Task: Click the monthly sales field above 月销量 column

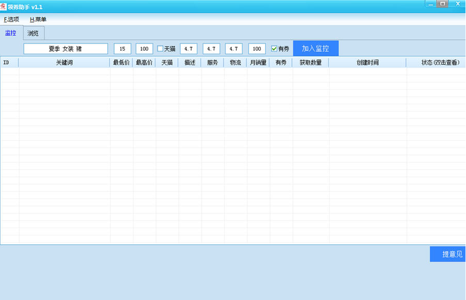Action: [257, 49]
